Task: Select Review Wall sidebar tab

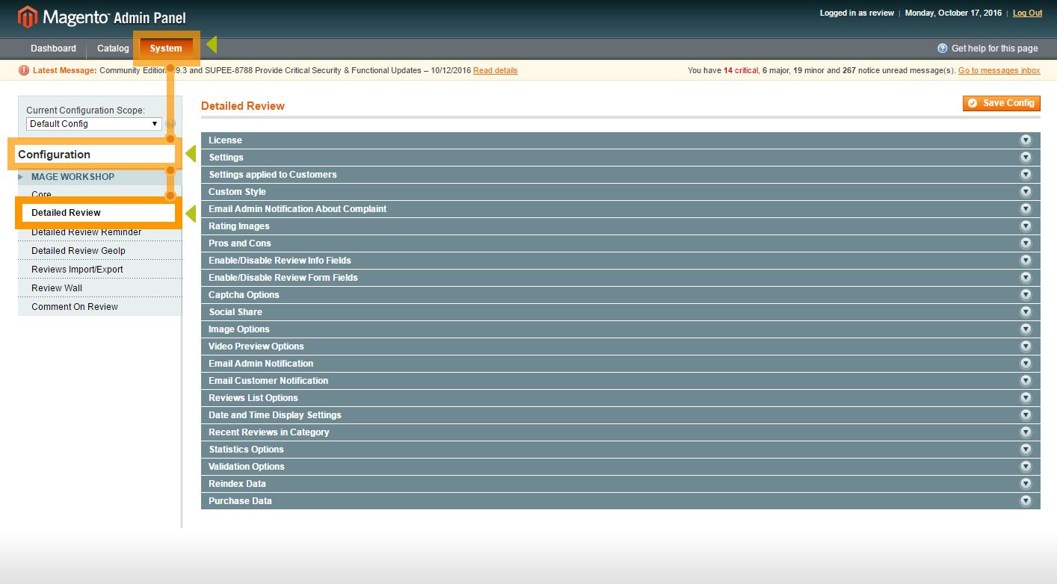Action: coord(99,288)
